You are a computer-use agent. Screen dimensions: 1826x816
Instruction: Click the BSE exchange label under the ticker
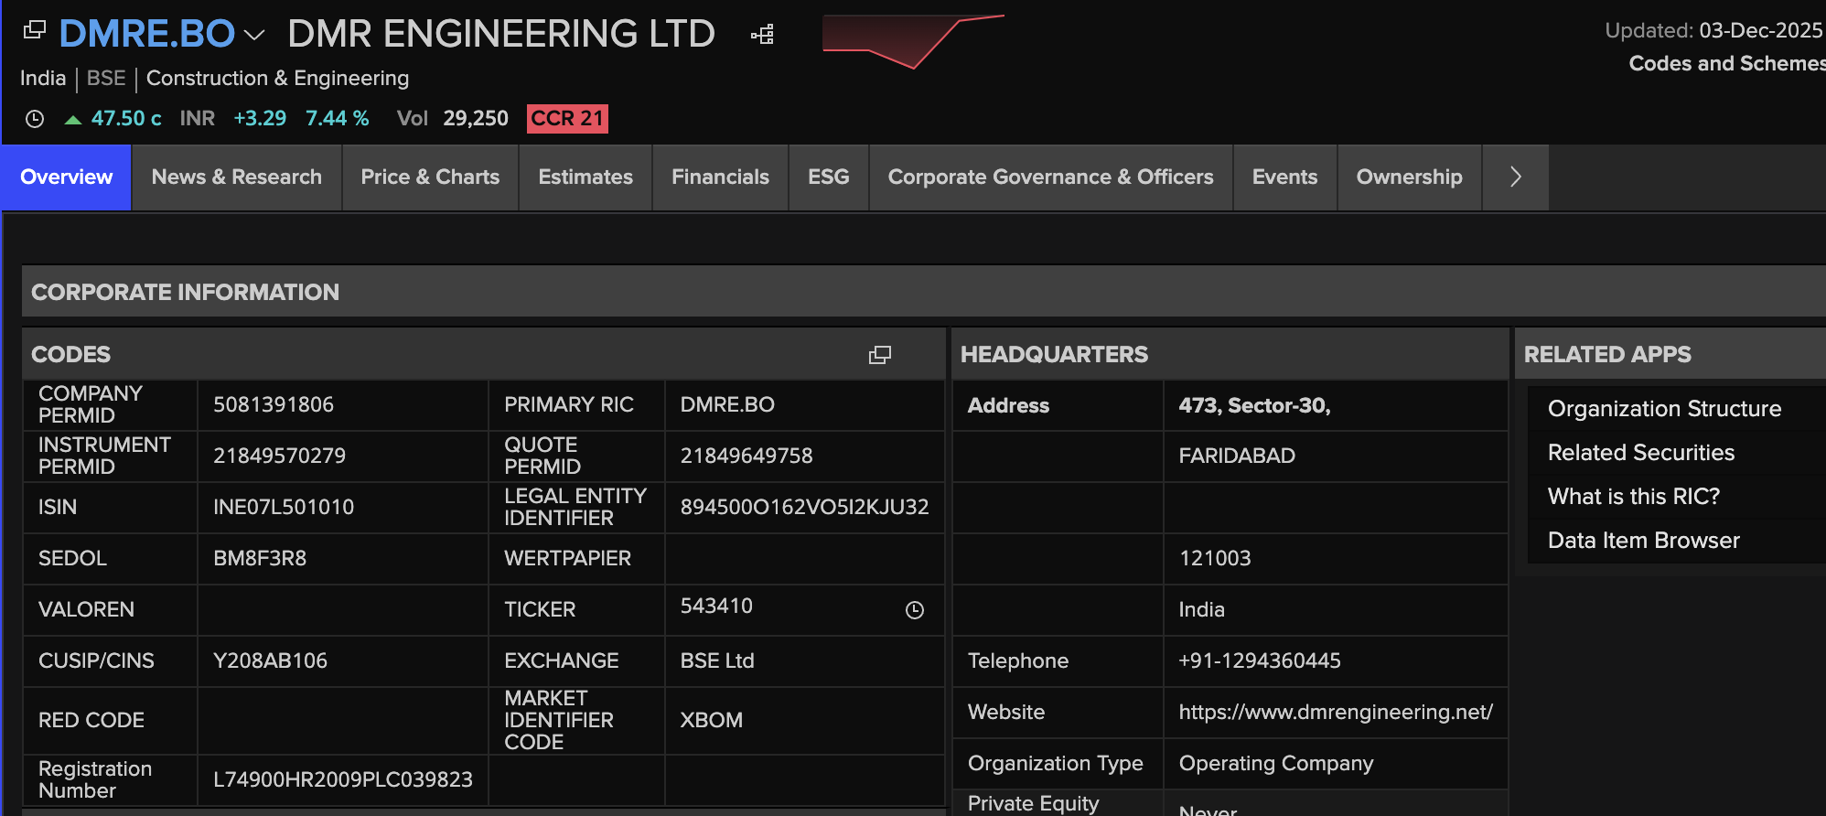106,79
